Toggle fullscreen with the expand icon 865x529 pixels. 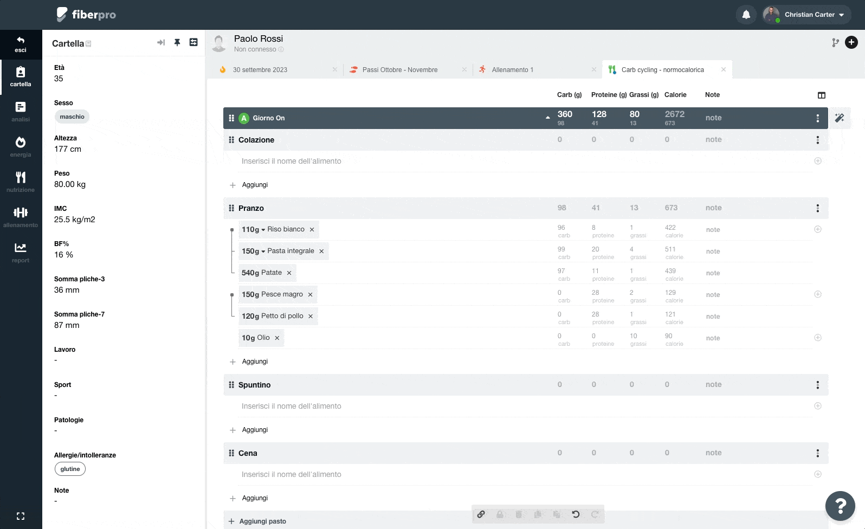point(21,516)
